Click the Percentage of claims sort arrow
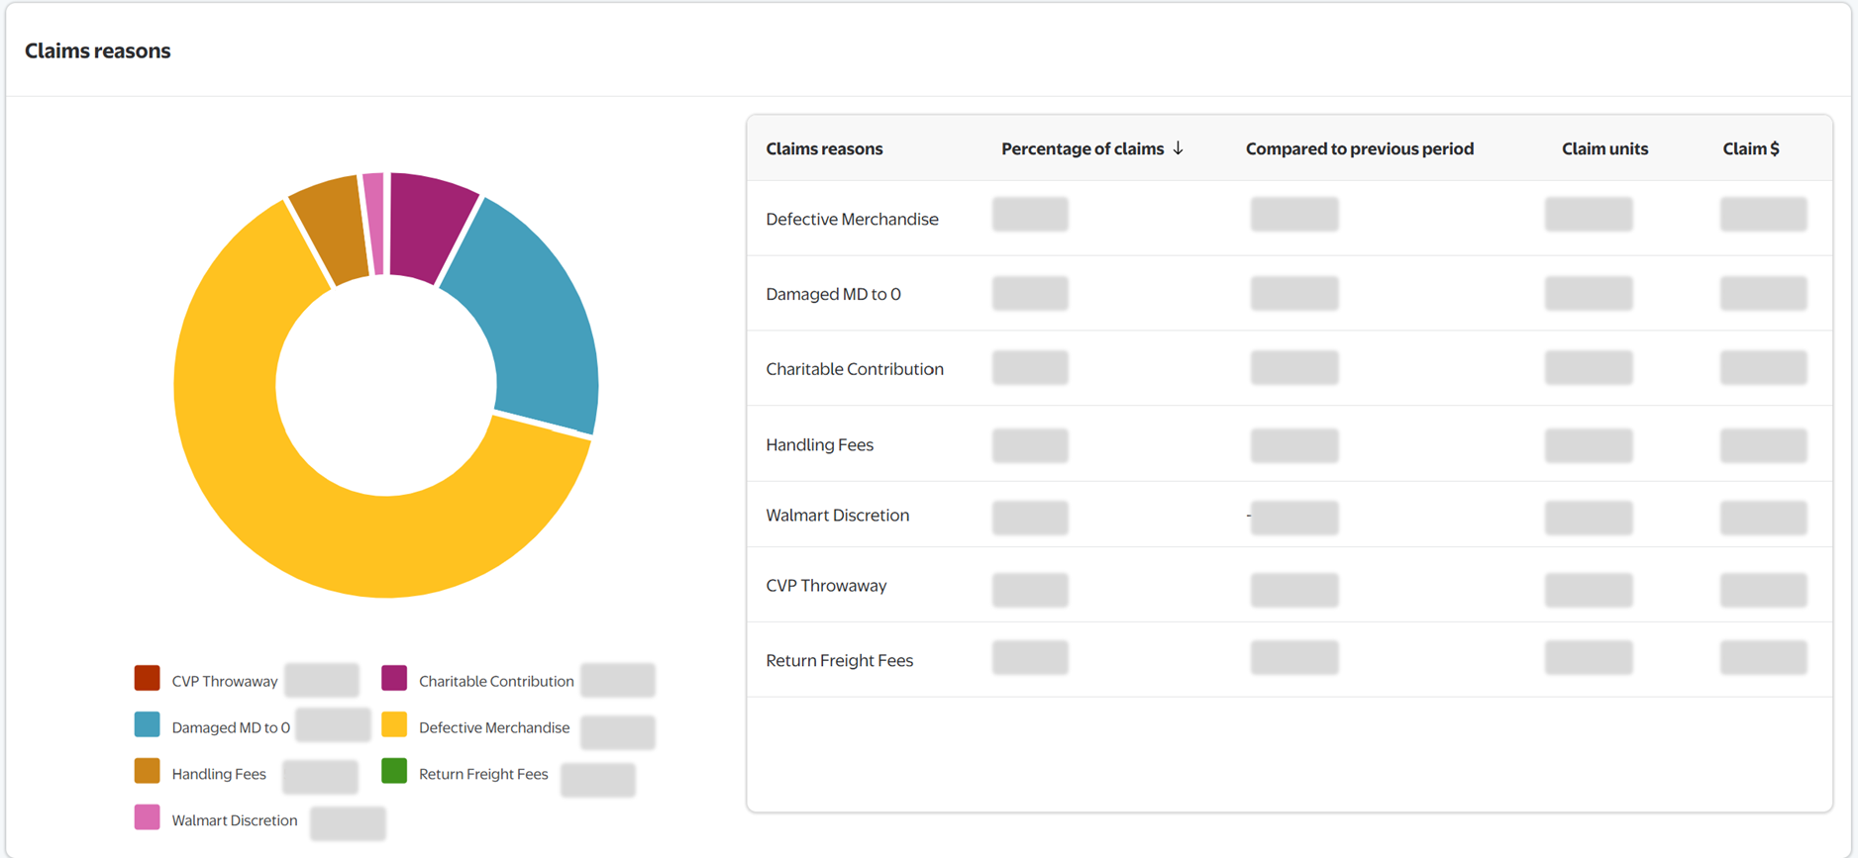Image resolution: width=1858 pixels, height=858 pixels. [x=1178, y=148]
